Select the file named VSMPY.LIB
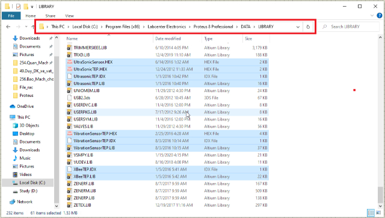 (83, 155)
